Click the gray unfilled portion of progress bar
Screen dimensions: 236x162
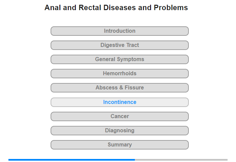pos(181,160)
